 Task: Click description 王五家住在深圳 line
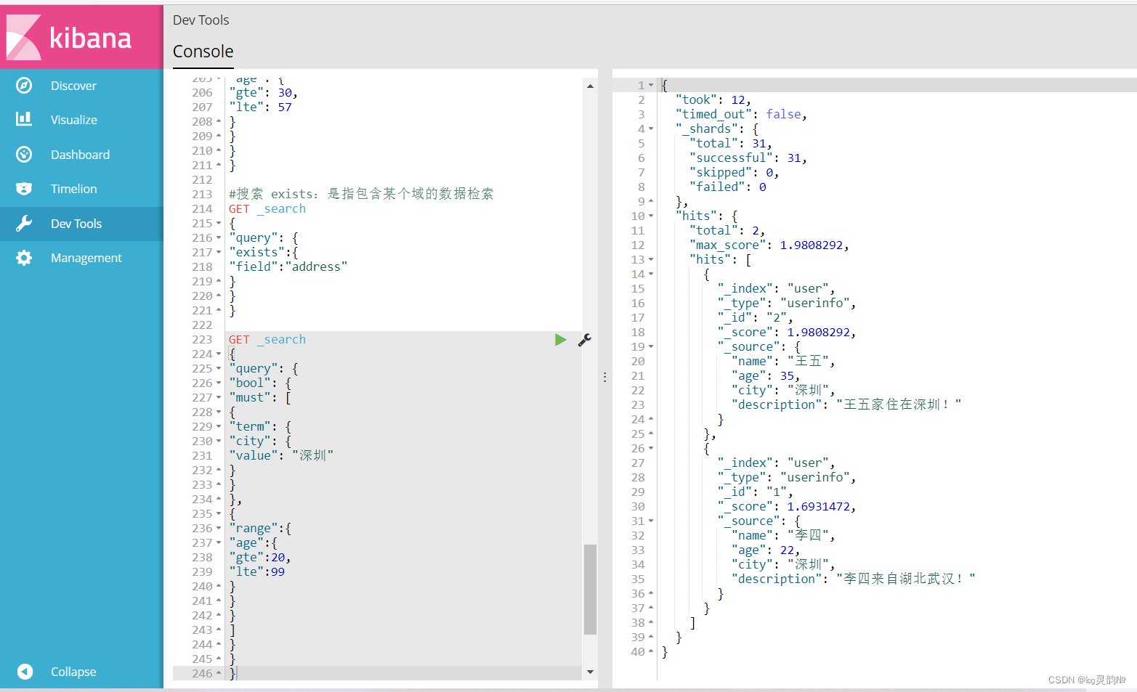click(846, 405)
